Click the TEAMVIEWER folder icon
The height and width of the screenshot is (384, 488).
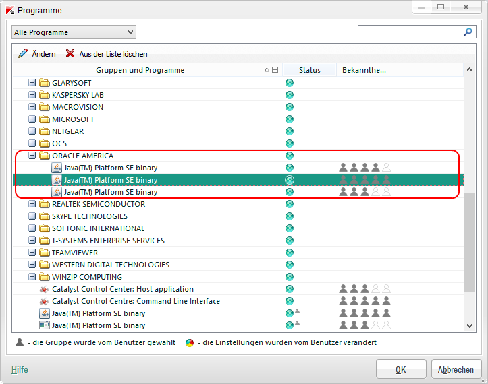[45, 252]
